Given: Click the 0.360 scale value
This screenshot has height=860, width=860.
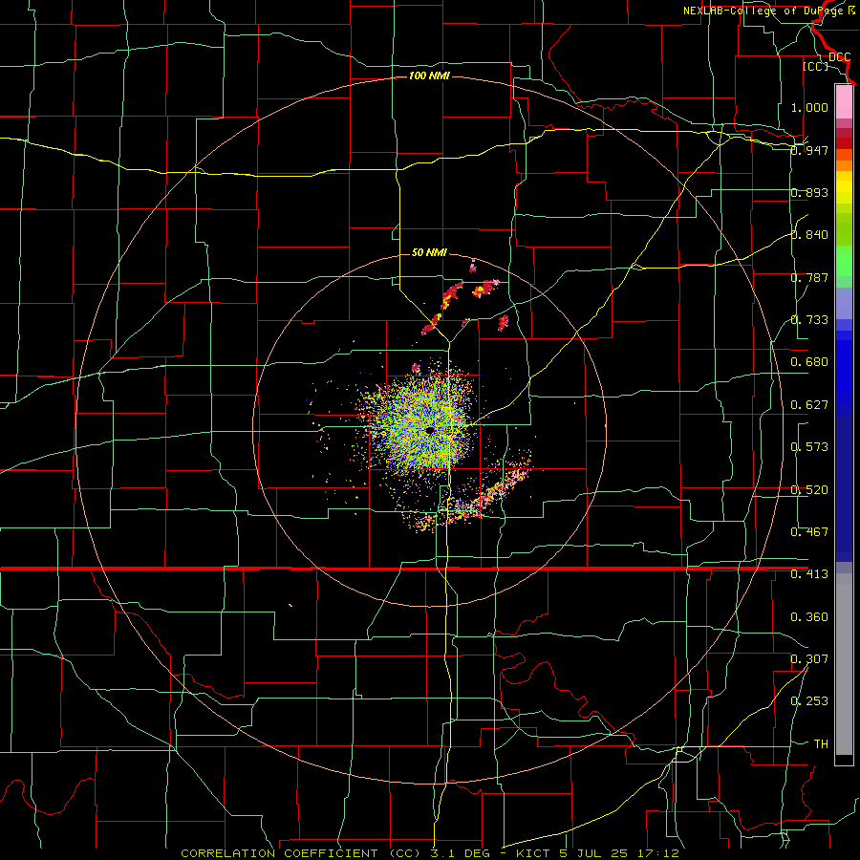Looking at the screenshot, I should coord(809,617).
